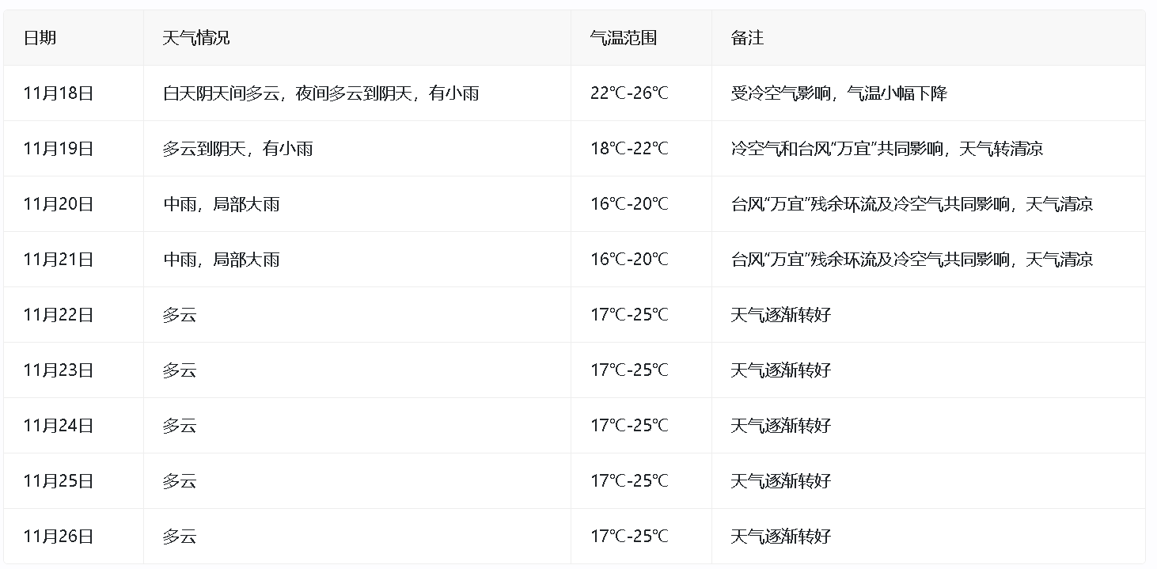Click the 22℃-26℃ temperature cell
This screenshot has height=569, width=1157.
click(629, 93)
